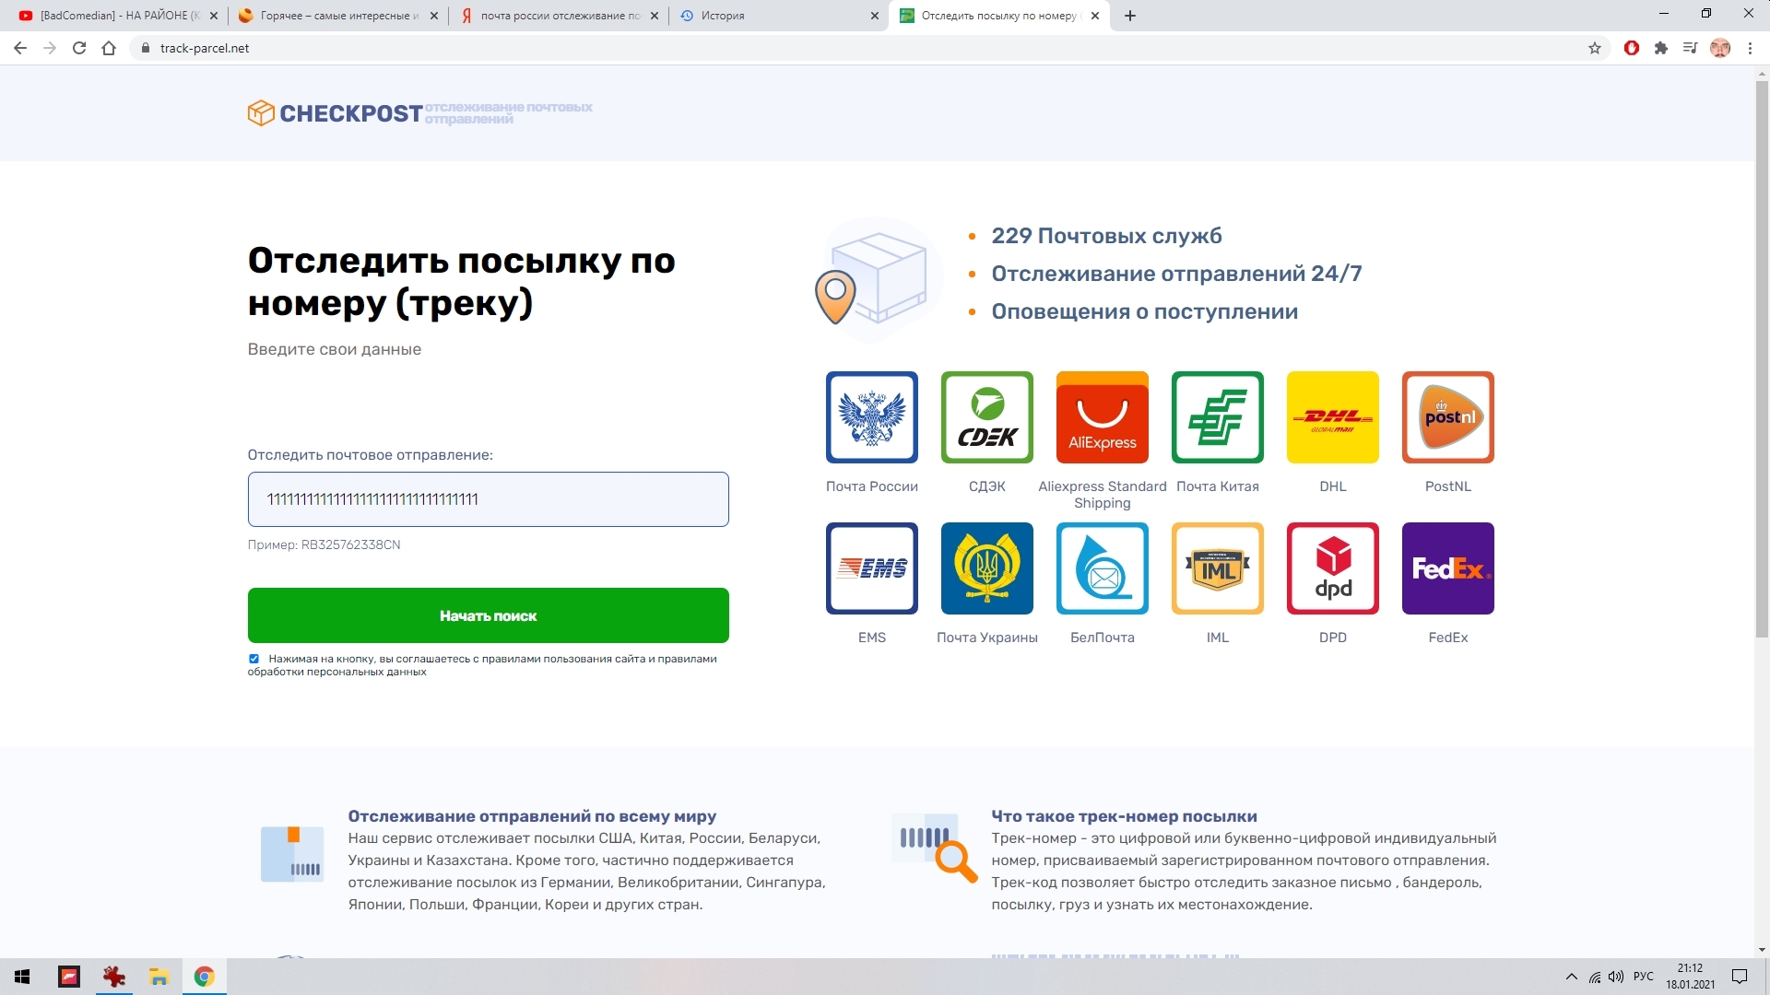Open the volume control in system tray
The image size is (1770, 995).
coord(1615,977)
